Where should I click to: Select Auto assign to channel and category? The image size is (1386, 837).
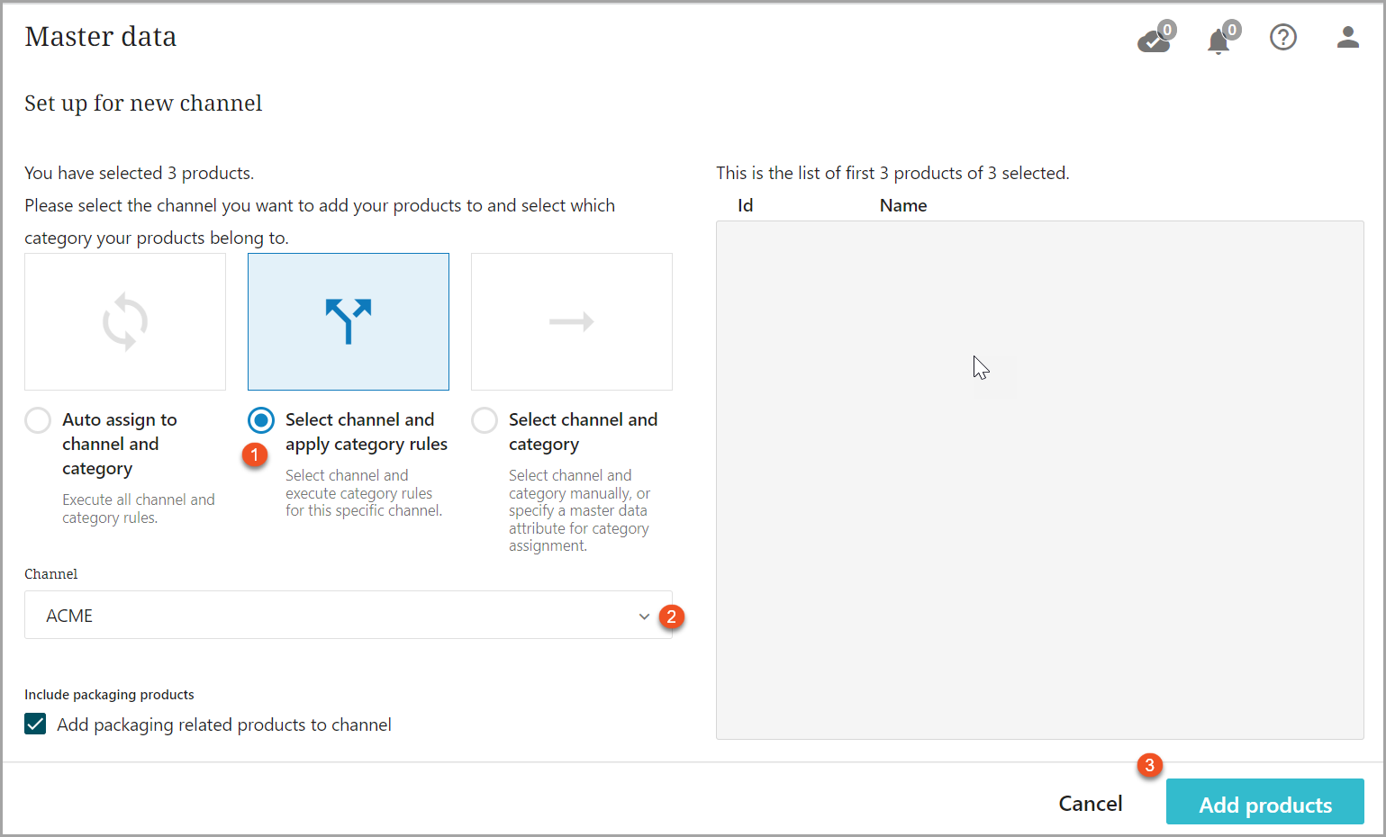[38, 420]
